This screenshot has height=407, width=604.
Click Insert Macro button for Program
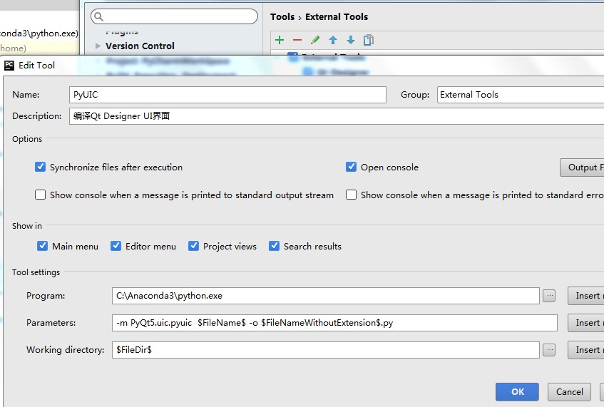[586, 296]
